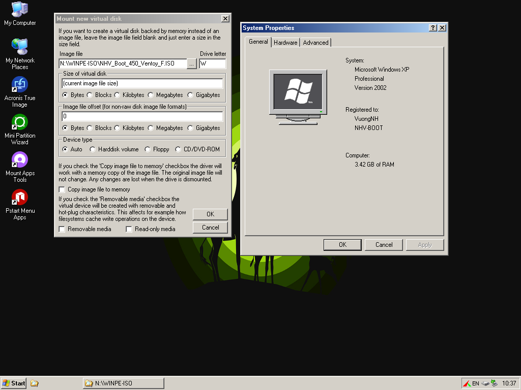Click the red tray icon beside EN

467,383
